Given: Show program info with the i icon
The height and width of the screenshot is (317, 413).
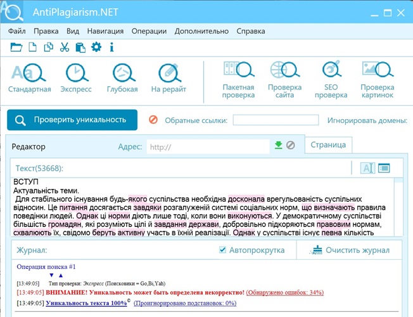Looking at the screenshot, I should (x=111, y=48).
